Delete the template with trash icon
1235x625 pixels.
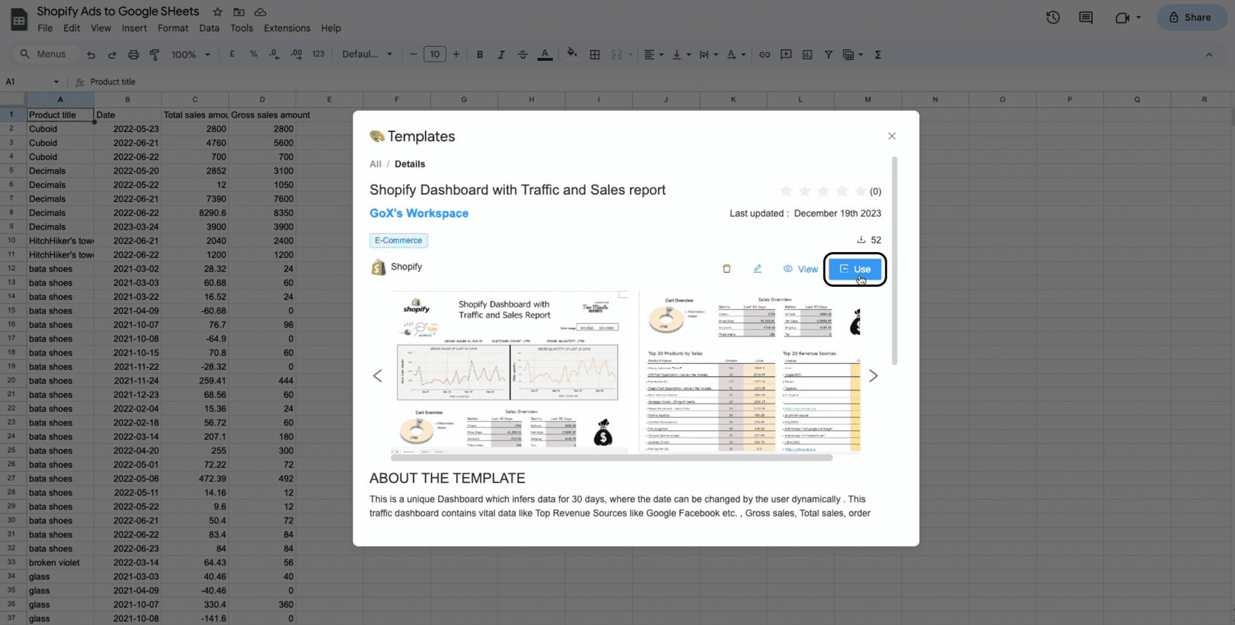click(726, 269)
